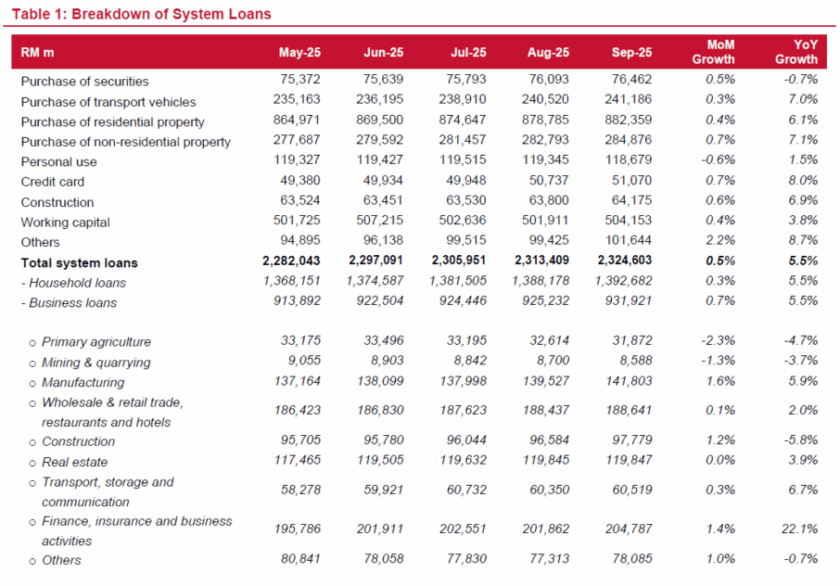Click the 'Primary agriculture' bullet item
The width and height of the screenshot is (840, 586).
[x=95, y=342]
